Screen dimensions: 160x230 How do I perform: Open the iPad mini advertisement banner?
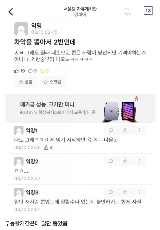80,108
